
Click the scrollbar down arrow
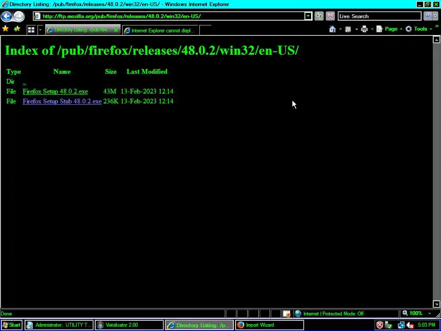[436, 304]
